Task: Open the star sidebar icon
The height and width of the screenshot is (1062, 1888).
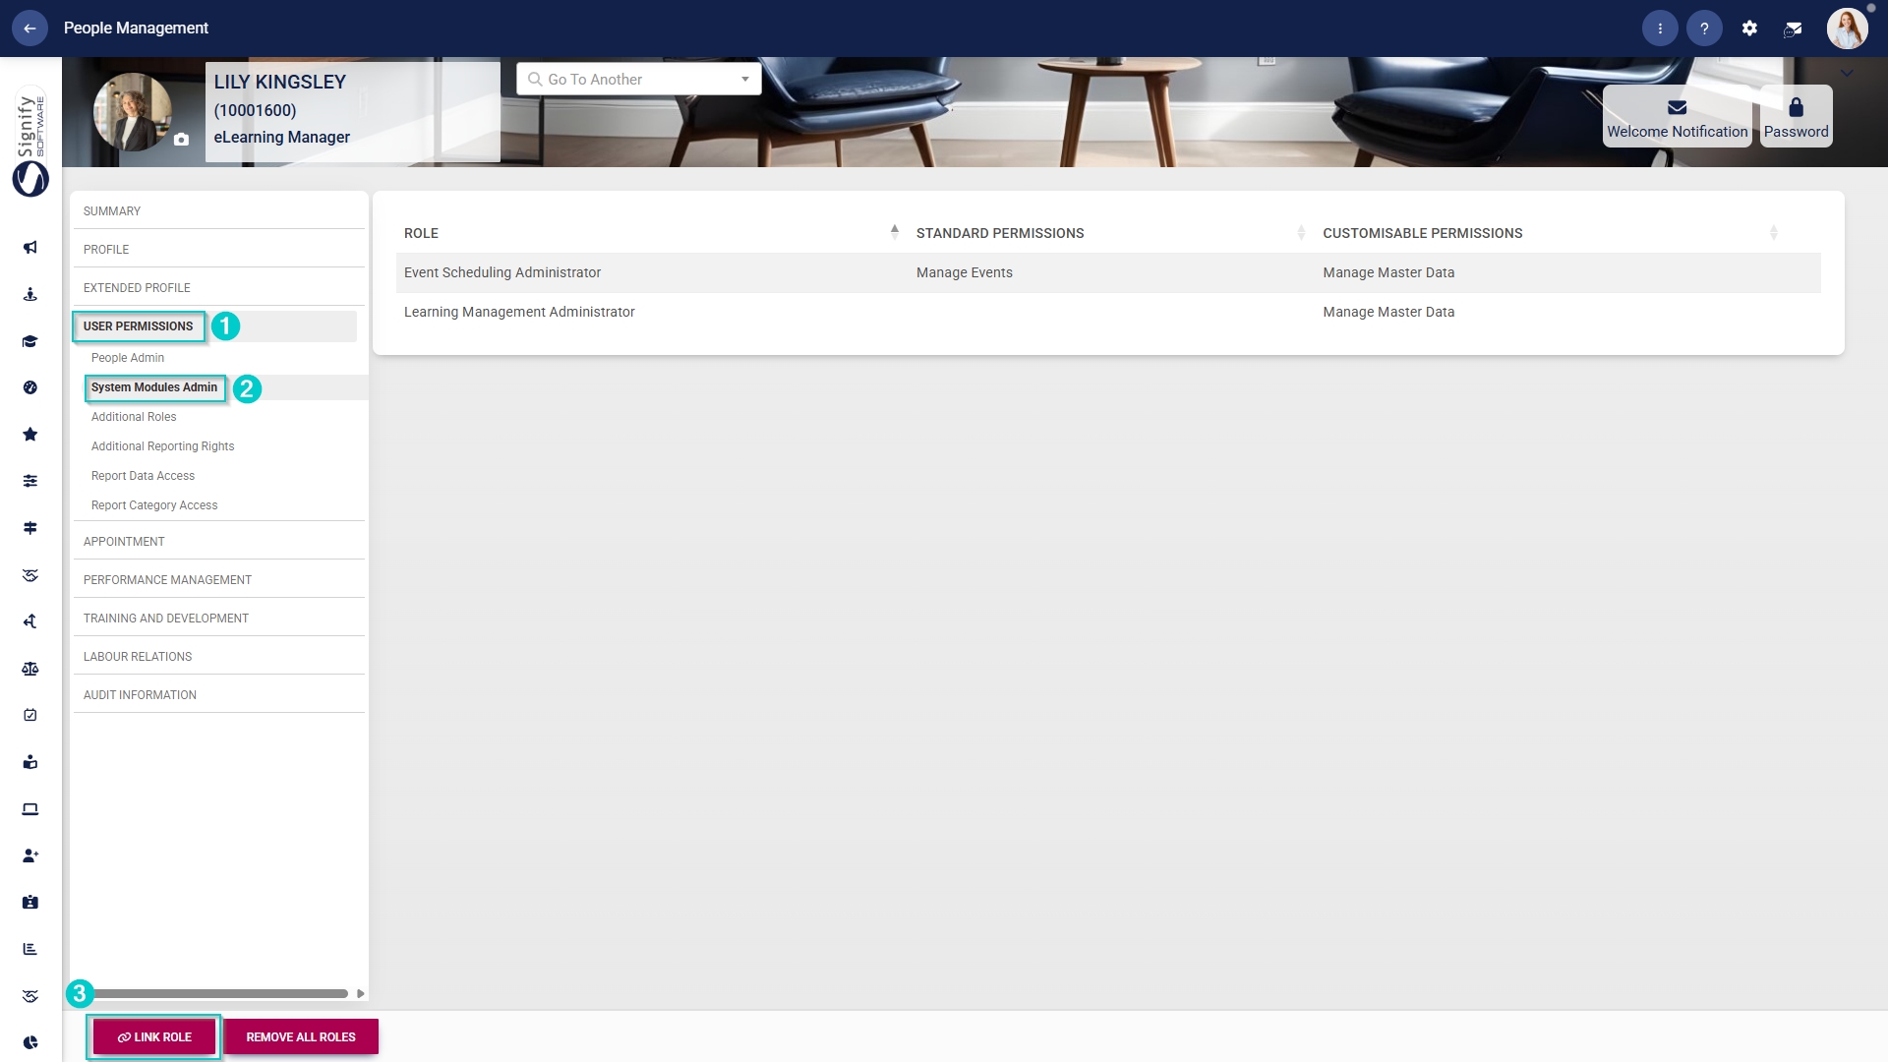Action: [30, 435]
